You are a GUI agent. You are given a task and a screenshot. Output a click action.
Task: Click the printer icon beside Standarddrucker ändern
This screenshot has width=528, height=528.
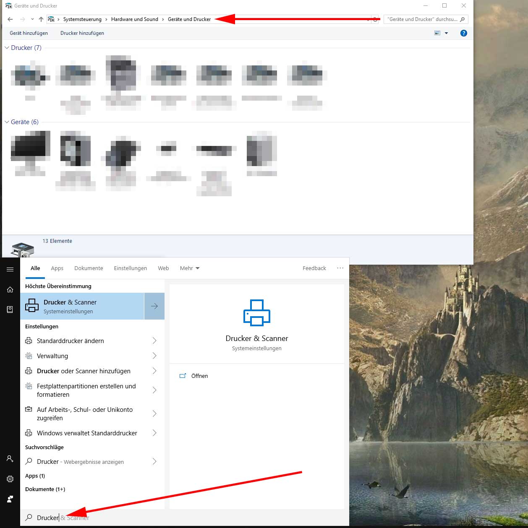pyautogui.click(x=29, y=341)
